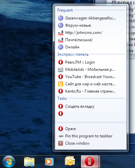Click the ADS icon for MobileAds

coord(61,70)
